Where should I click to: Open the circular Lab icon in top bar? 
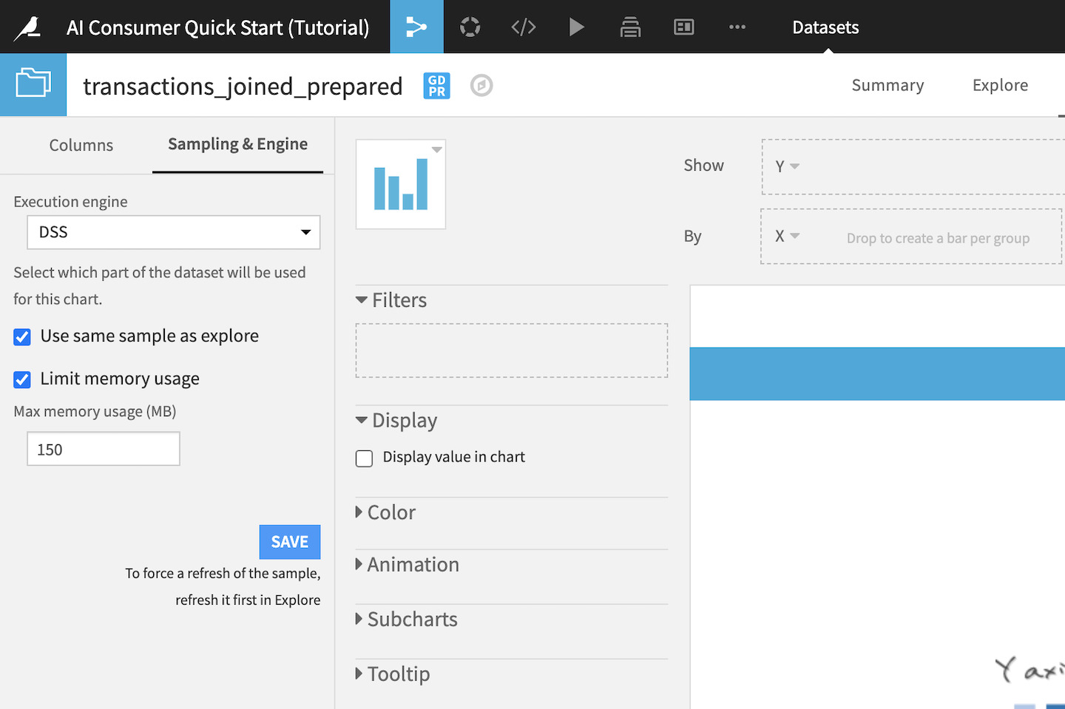coord(470,27)
